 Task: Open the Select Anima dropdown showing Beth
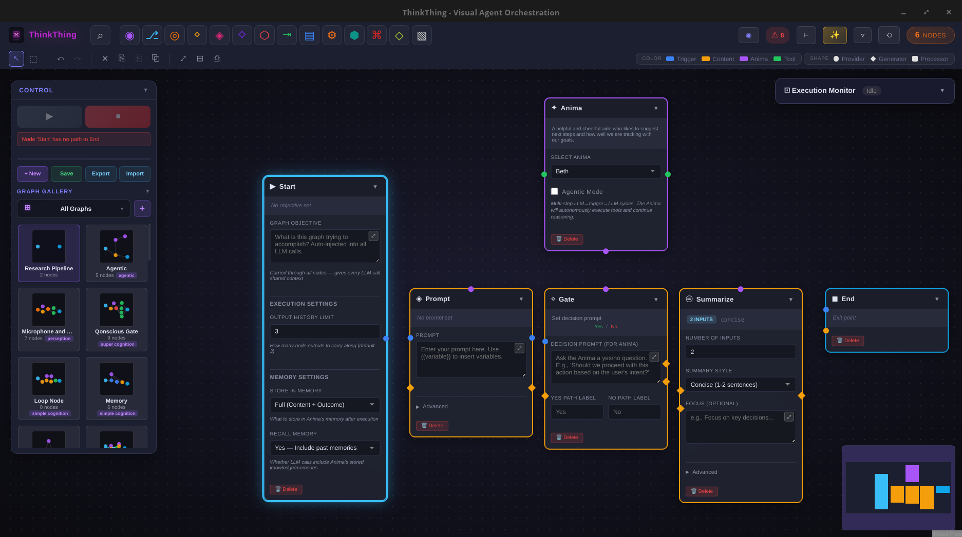606,171
